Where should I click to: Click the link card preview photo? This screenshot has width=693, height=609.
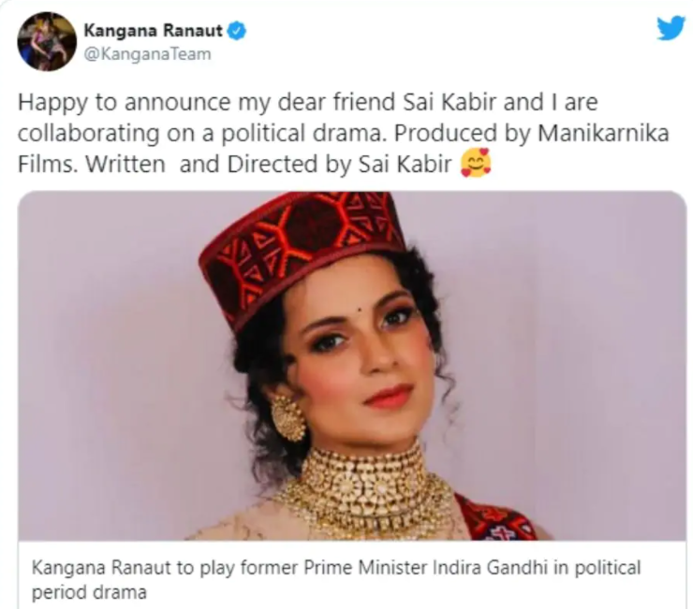352,366
